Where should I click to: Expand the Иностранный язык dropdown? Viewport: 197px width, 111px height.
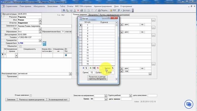(70, 74)
